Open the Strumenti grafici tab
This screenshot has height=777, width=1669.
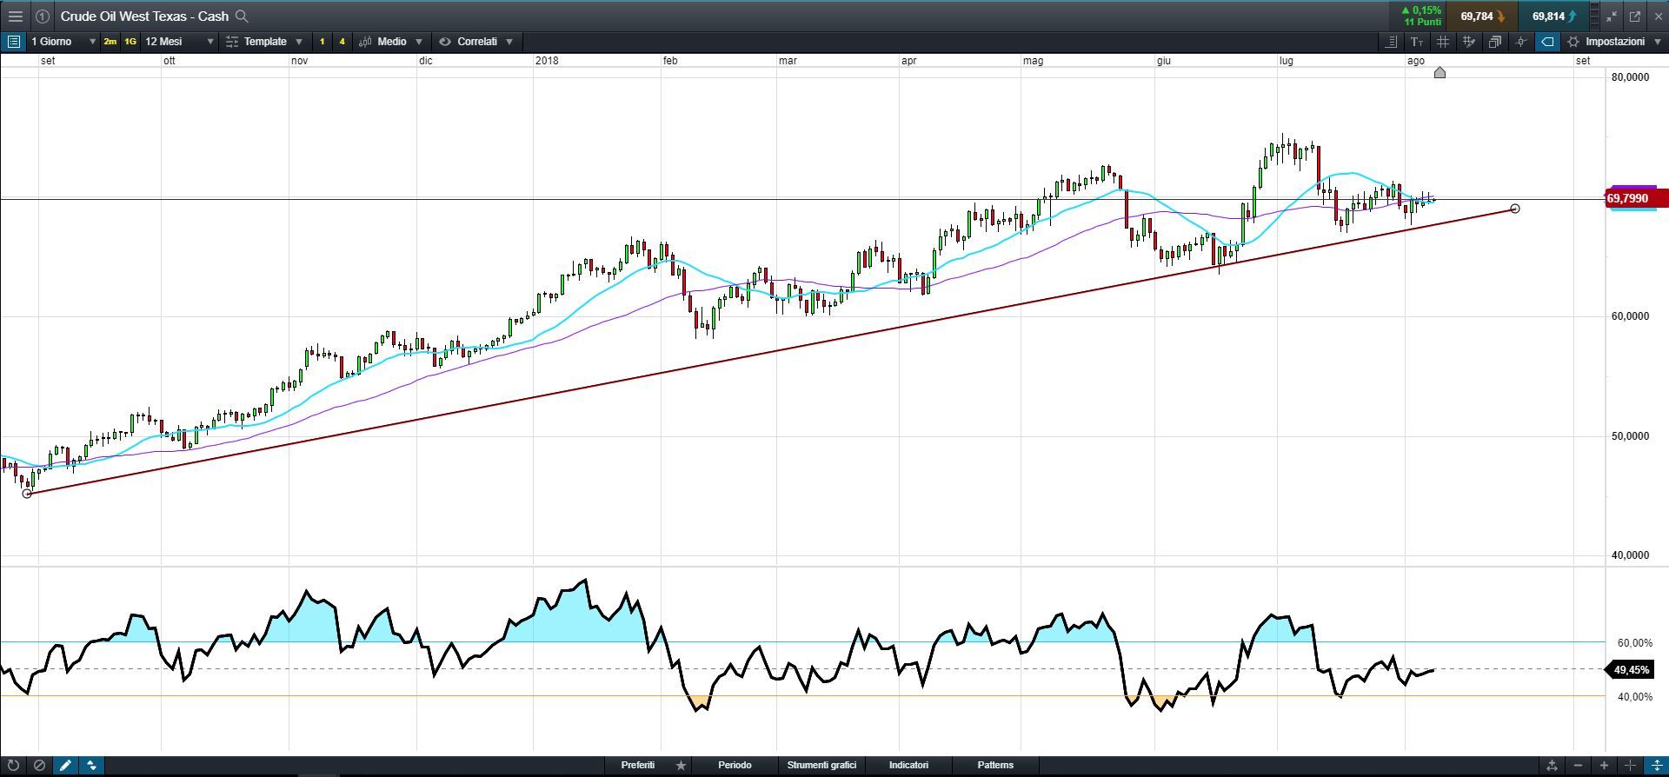coord(821,766)
